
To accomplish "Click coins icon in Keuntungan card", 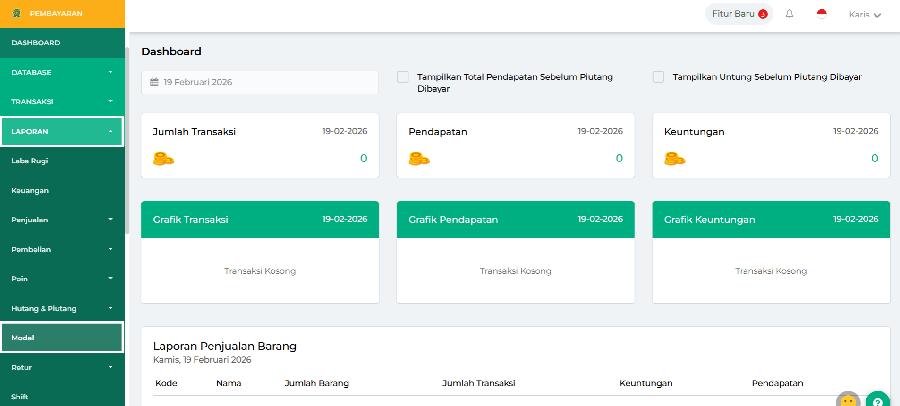I will [x=674, y=159].
